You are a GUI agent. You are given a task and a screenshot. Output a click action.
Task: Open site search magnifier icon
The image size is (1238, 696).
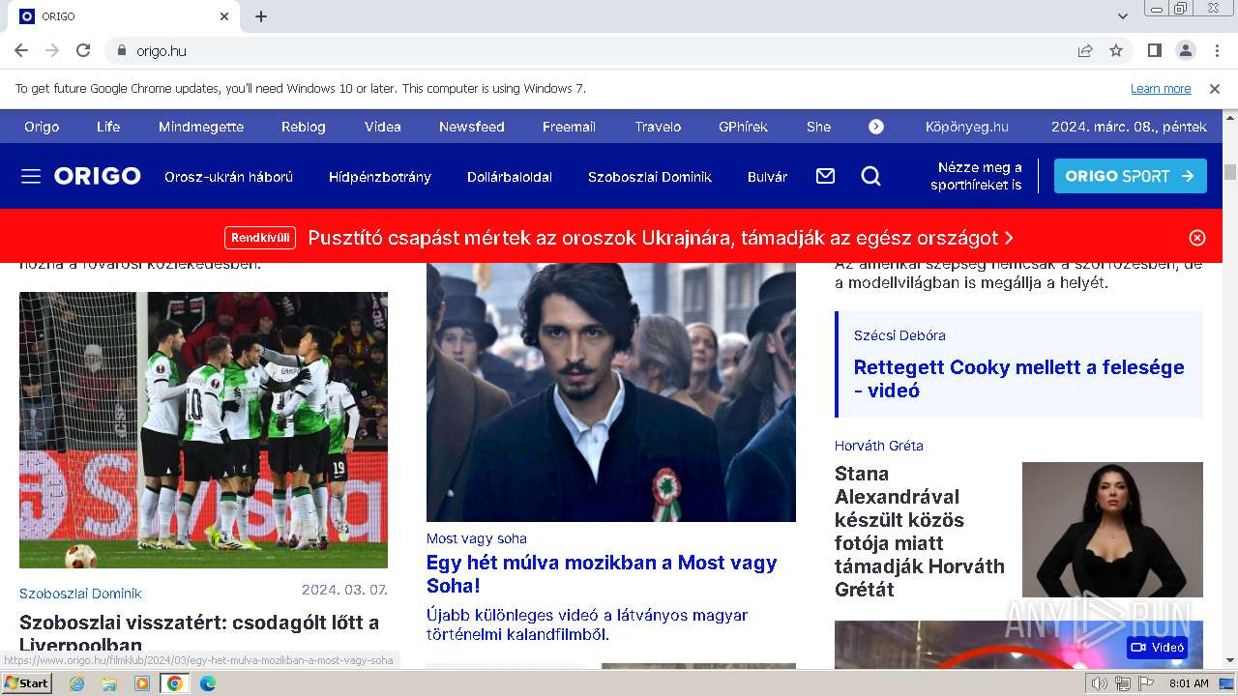point(871,176)
